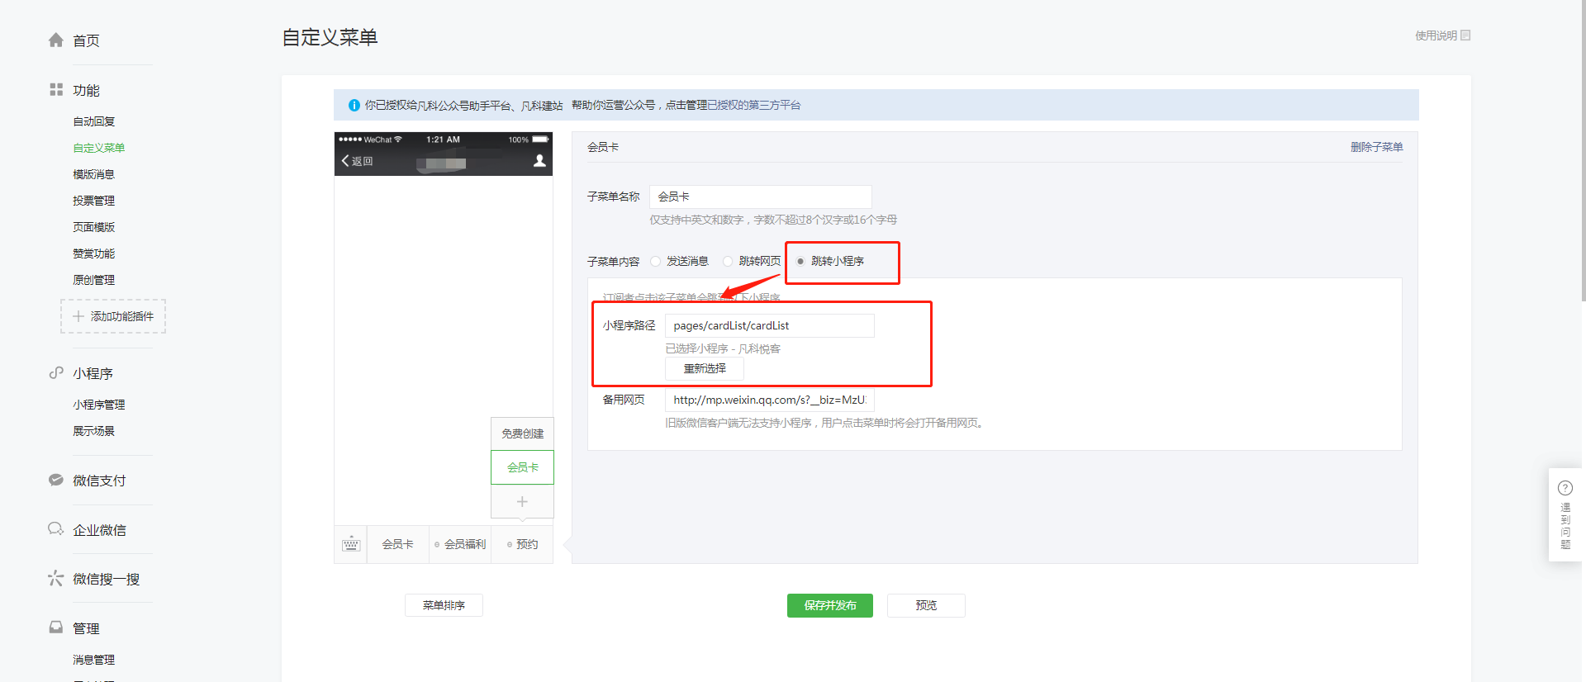Click 微信支付 in the sidebar
1586x682 pixels.
pyautogui.click(x=99, y=481)
